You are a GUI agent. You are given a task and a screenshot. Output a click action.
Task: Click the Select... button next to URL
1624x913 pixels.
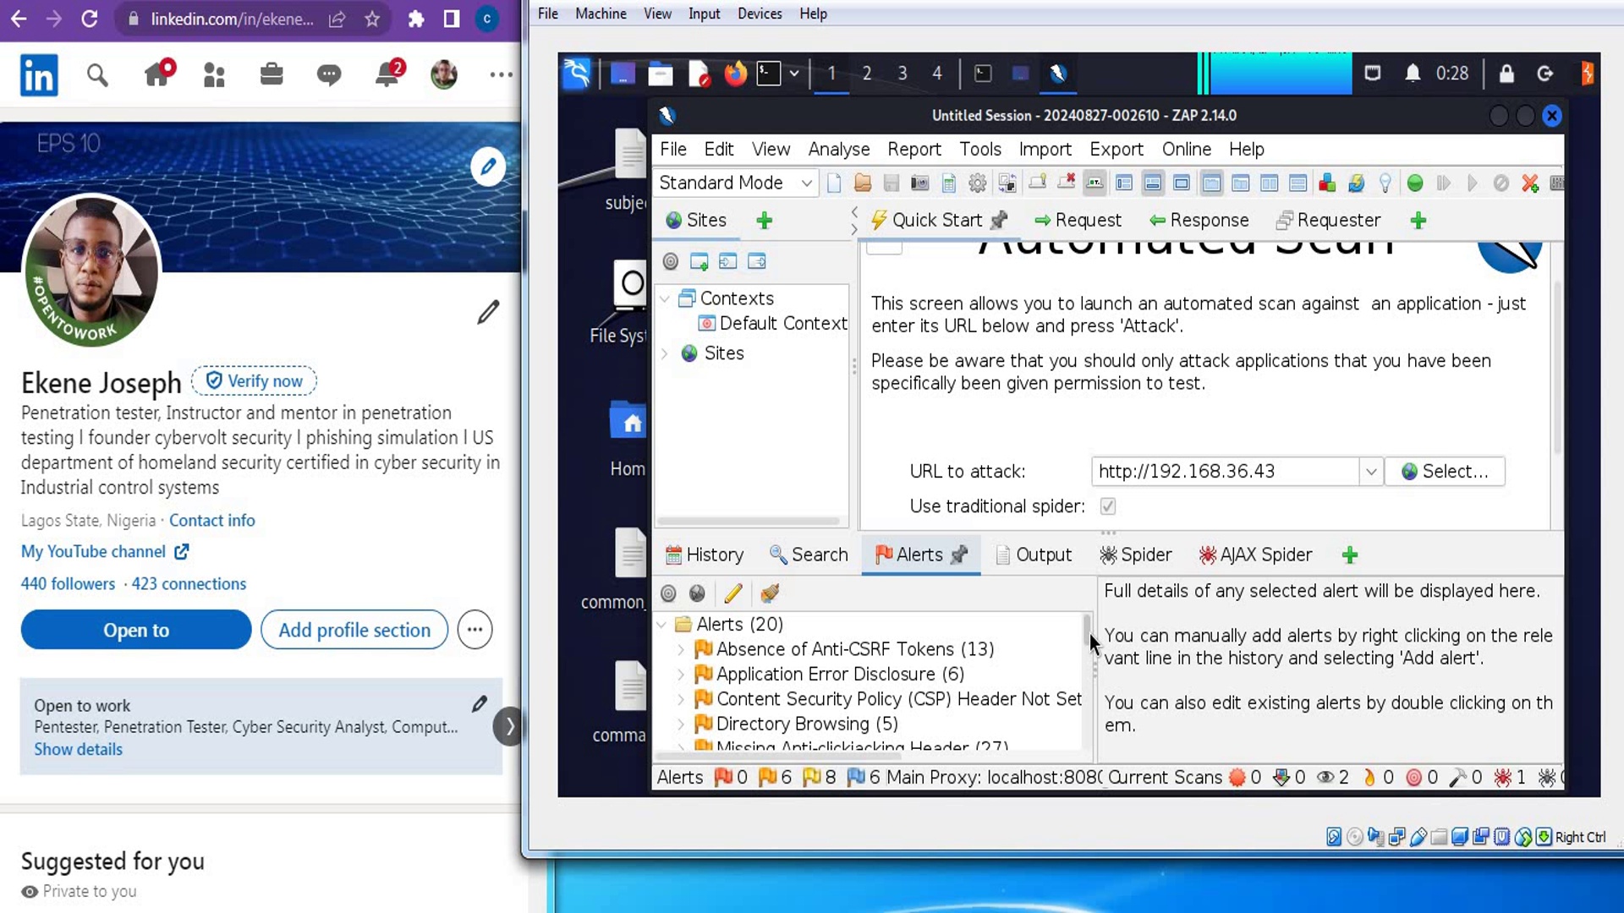(1445, 472)
